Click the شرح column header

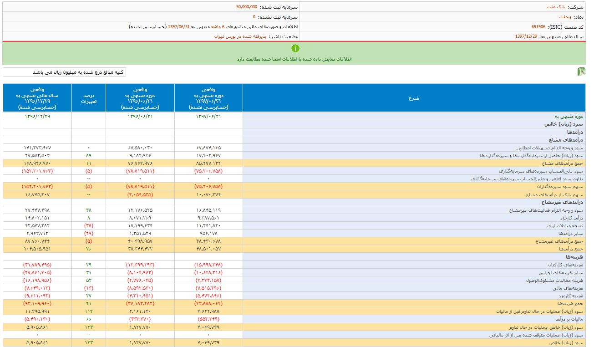pyautogui.click(x=414, y=98)
